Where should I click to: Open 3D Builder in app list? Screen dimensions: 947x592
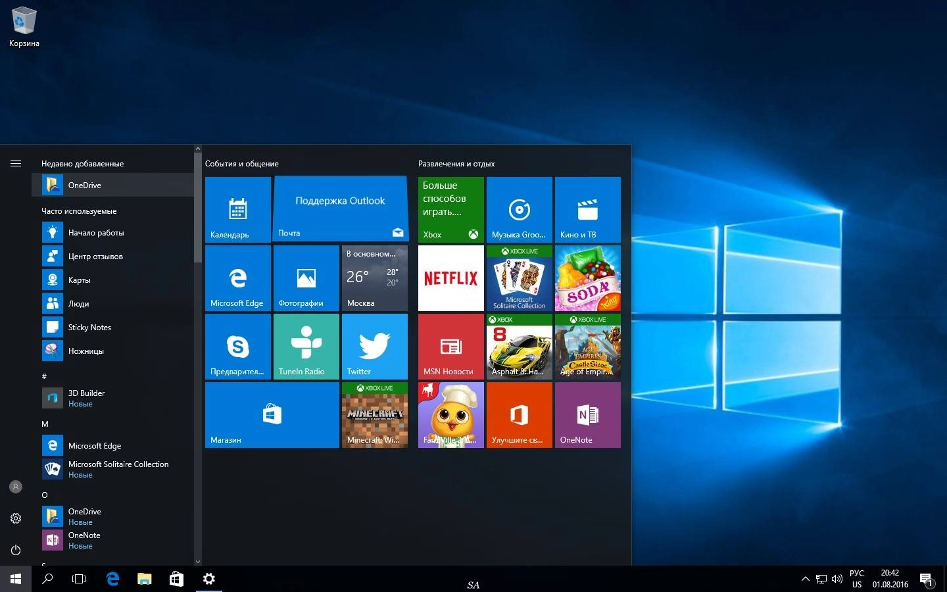click(112, 398)
